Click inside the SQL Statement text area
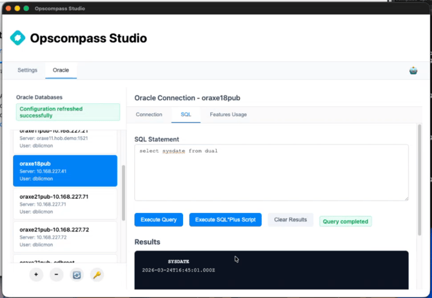 (x=271, y=172)
